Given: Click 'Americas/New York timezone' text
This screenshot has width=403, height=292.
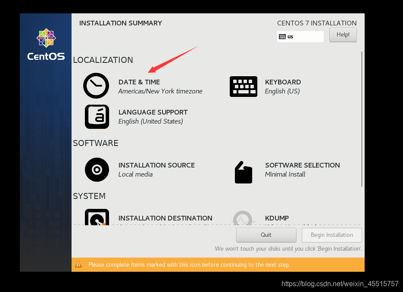Looking at the screenshot, I should pyautogui.click(x=160, y=91).
